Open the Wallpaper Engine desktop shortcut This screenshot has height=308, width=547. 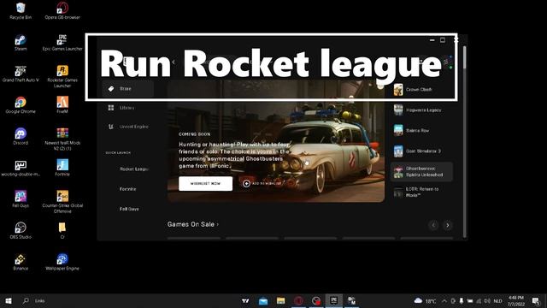(62, 263)
